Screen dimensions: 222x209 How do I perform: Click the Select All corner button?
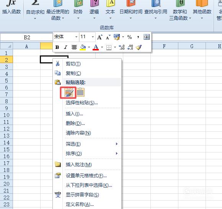click(7, 46)
